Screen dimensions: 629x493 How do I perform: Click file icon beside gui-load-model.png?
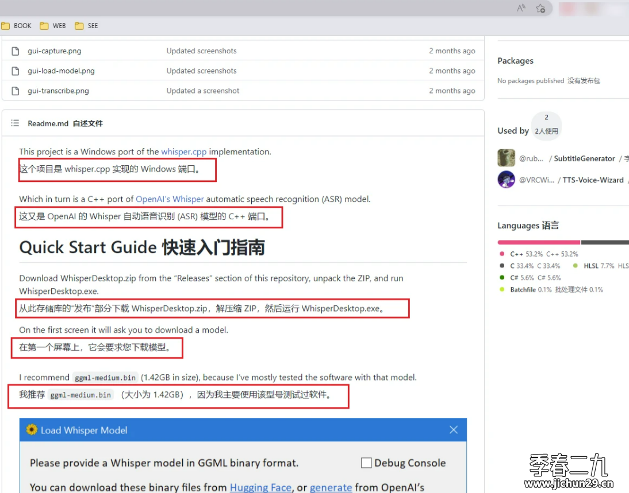point(16,71)
